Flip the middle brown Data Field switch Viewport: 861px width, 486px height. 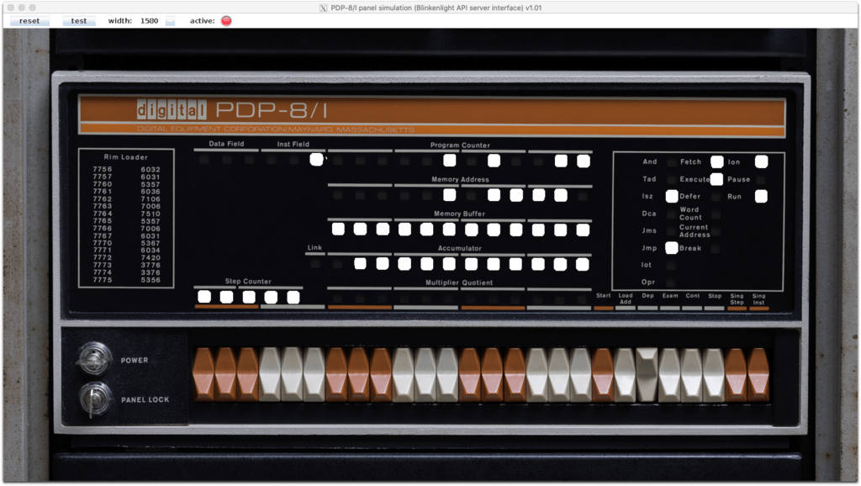[x=225, y=374]
